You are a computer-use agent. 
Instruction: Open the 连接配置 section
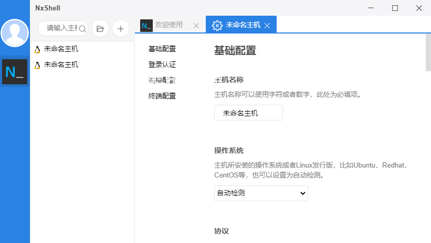(x=162, y=80)
